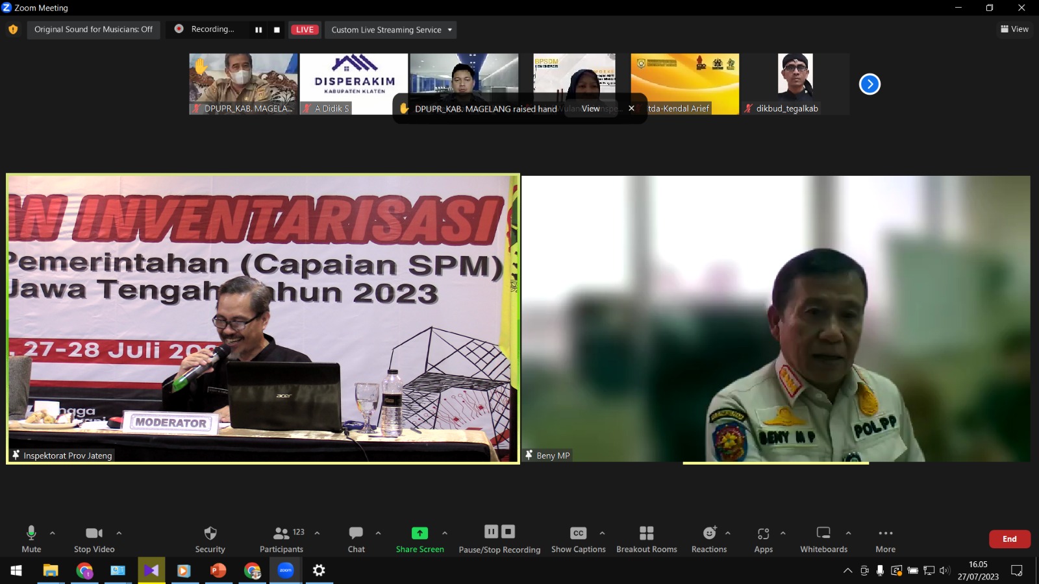Screen dimensions: 1039x584
Task: Select Inspektorat Prov Jateng video tile
Action: 263,319
